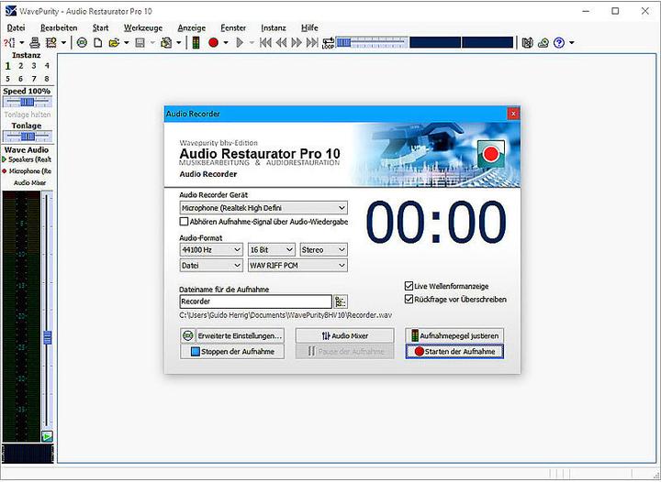This screenshot has width=661, height=482.
Task: Click the green web update icon
Action: 543,42
